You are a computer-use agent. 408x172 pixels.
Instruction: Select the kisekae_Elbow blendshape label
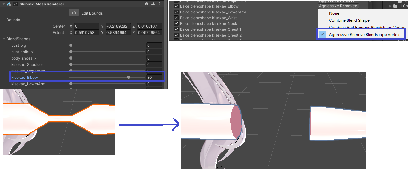tap(25, 77)
